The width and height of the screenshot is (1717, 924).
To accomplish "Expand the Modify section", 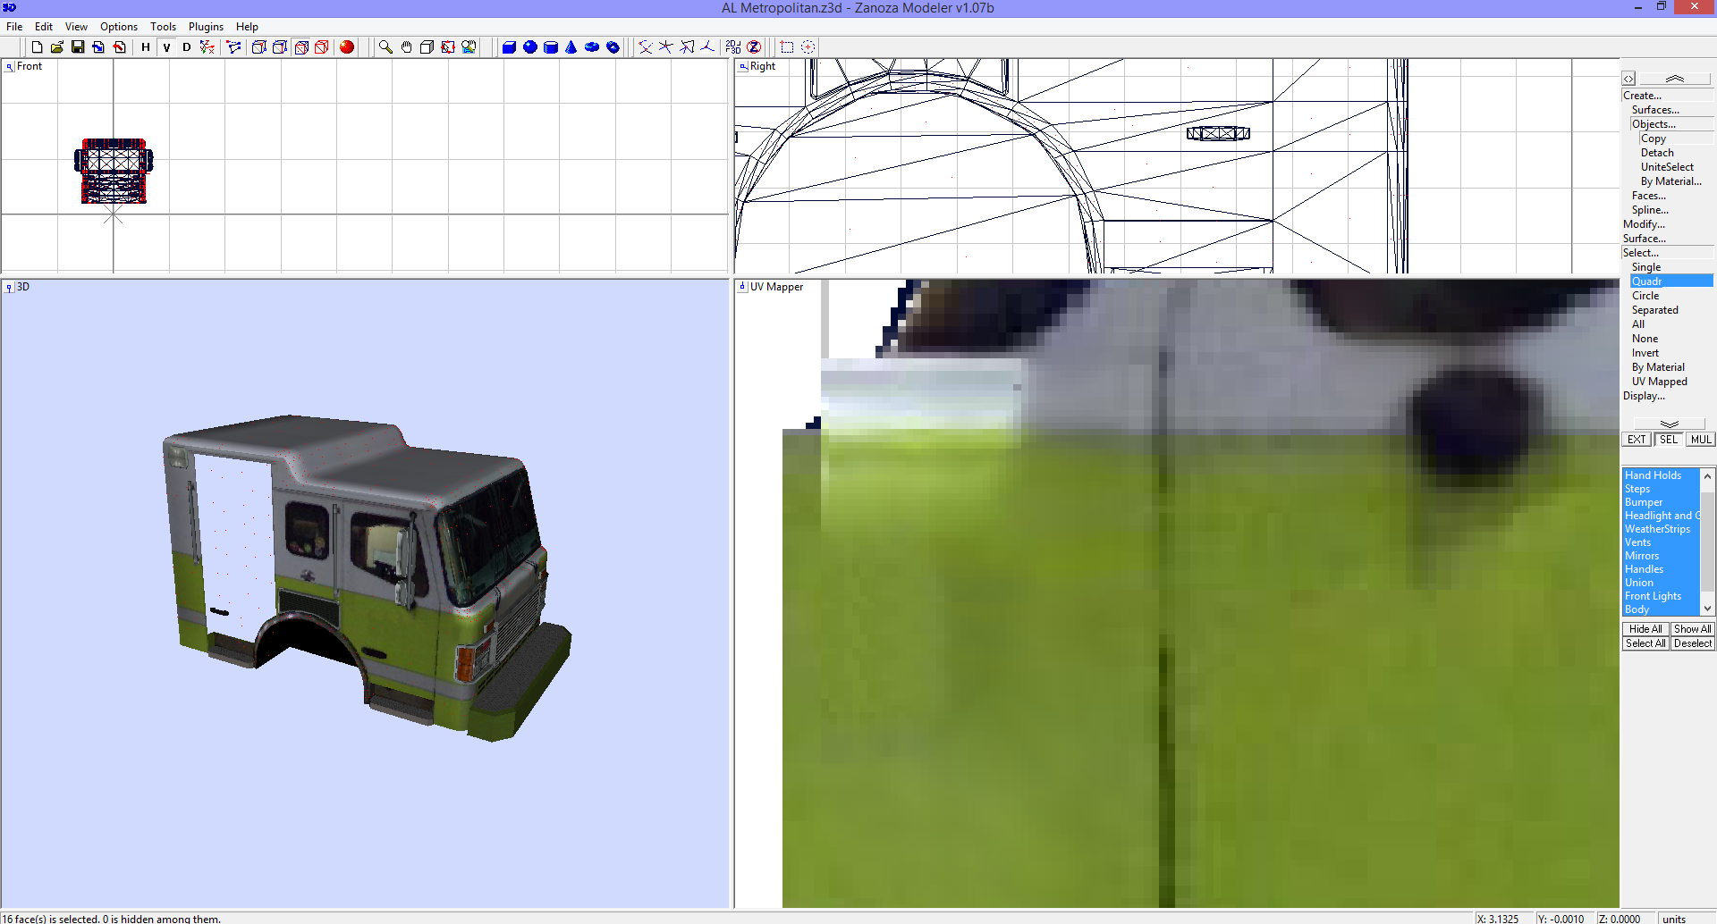I will pos(1644,223).
